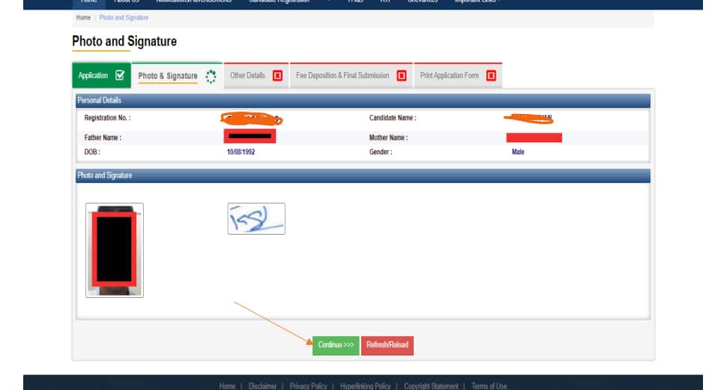Click the Personal Details section header

(363, 100)
